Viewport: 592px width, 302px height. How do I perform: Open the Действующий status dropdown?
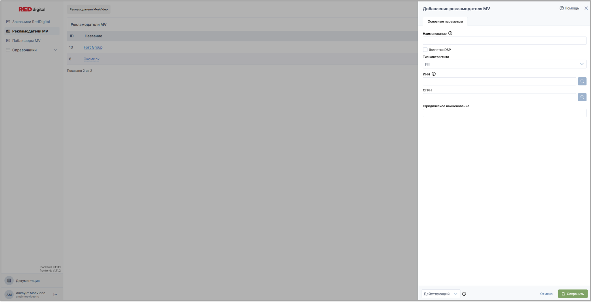click(441, 294)
